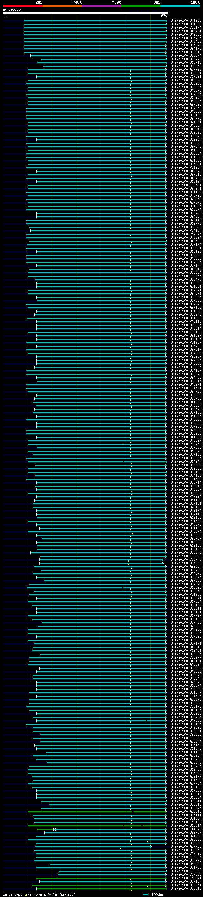Click the orange ~40% identity legend segment
Viewport: 203px width, 897px height.
pyautogui.click(x=62, y=6)
